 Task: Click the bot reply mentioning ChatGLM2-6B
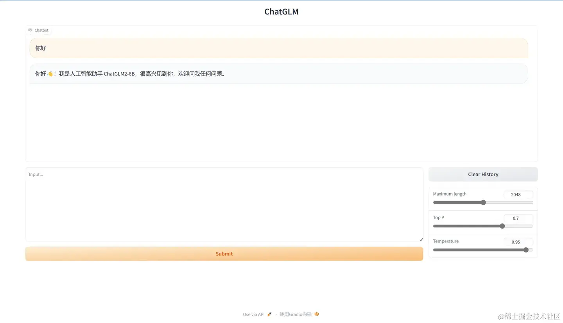pos(278,74)
